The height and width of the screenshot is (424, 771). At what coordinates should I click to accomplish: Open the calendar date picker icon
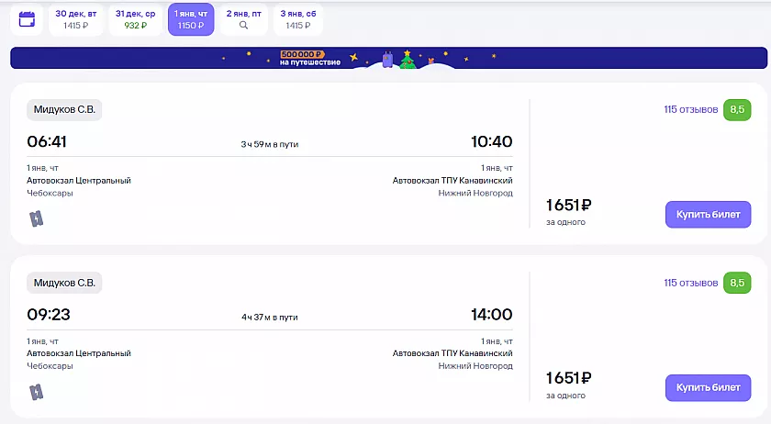click(27, 18)
